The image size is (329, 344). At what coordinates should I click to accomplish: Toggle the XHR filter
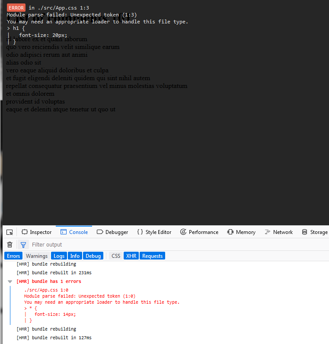pyautogui.click(x=131, y=256)
